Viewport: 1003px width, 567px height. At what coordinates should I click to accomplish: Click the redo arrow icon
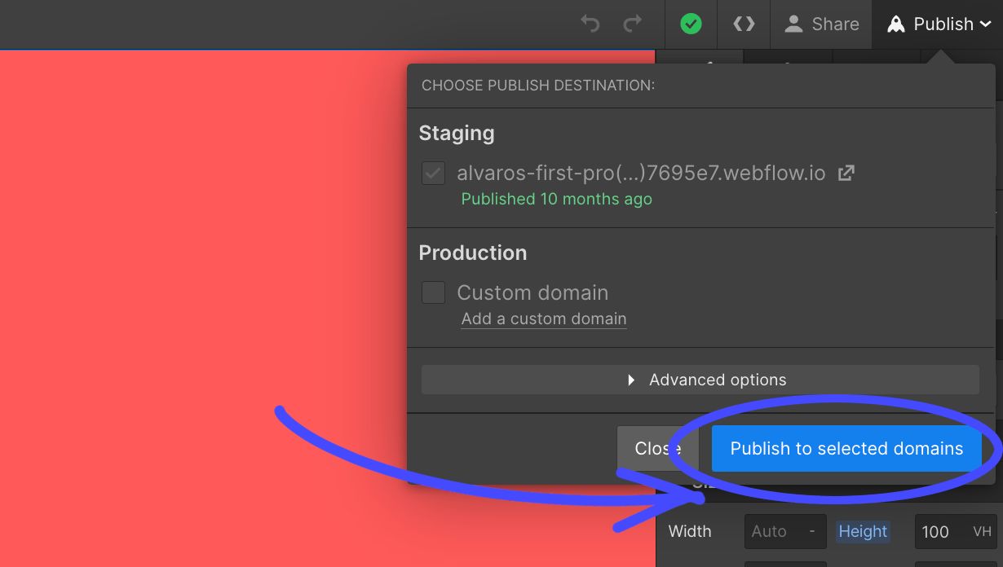(x=633, y=24)
